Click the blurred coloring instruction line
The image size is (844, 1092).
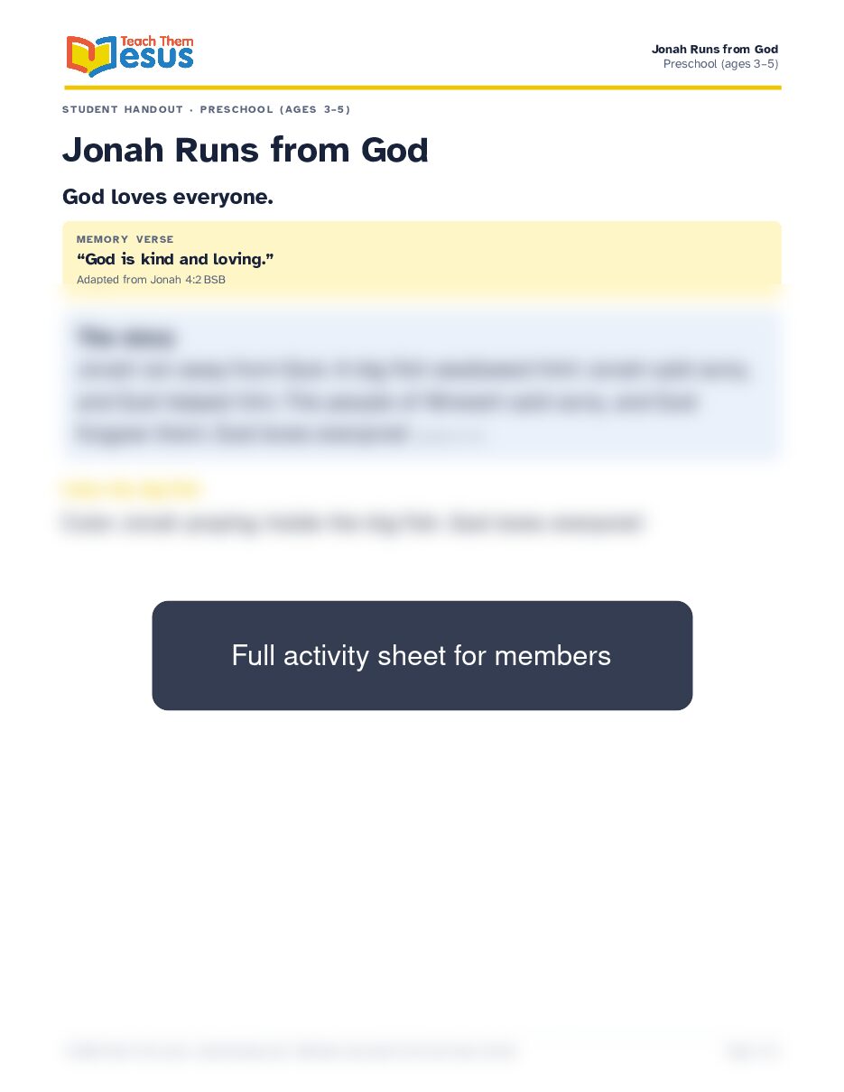coord(354,523)
